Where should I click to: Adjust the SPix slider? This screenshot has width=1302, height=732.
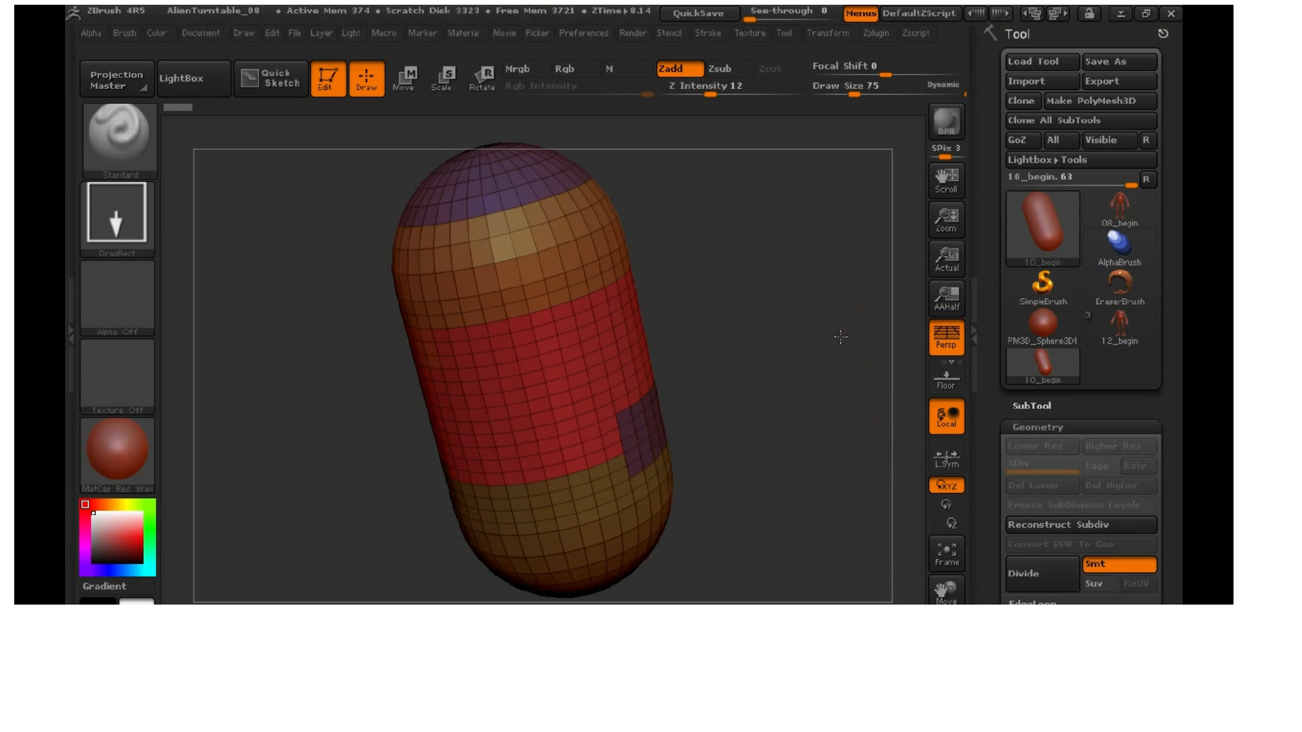(947, 150)
